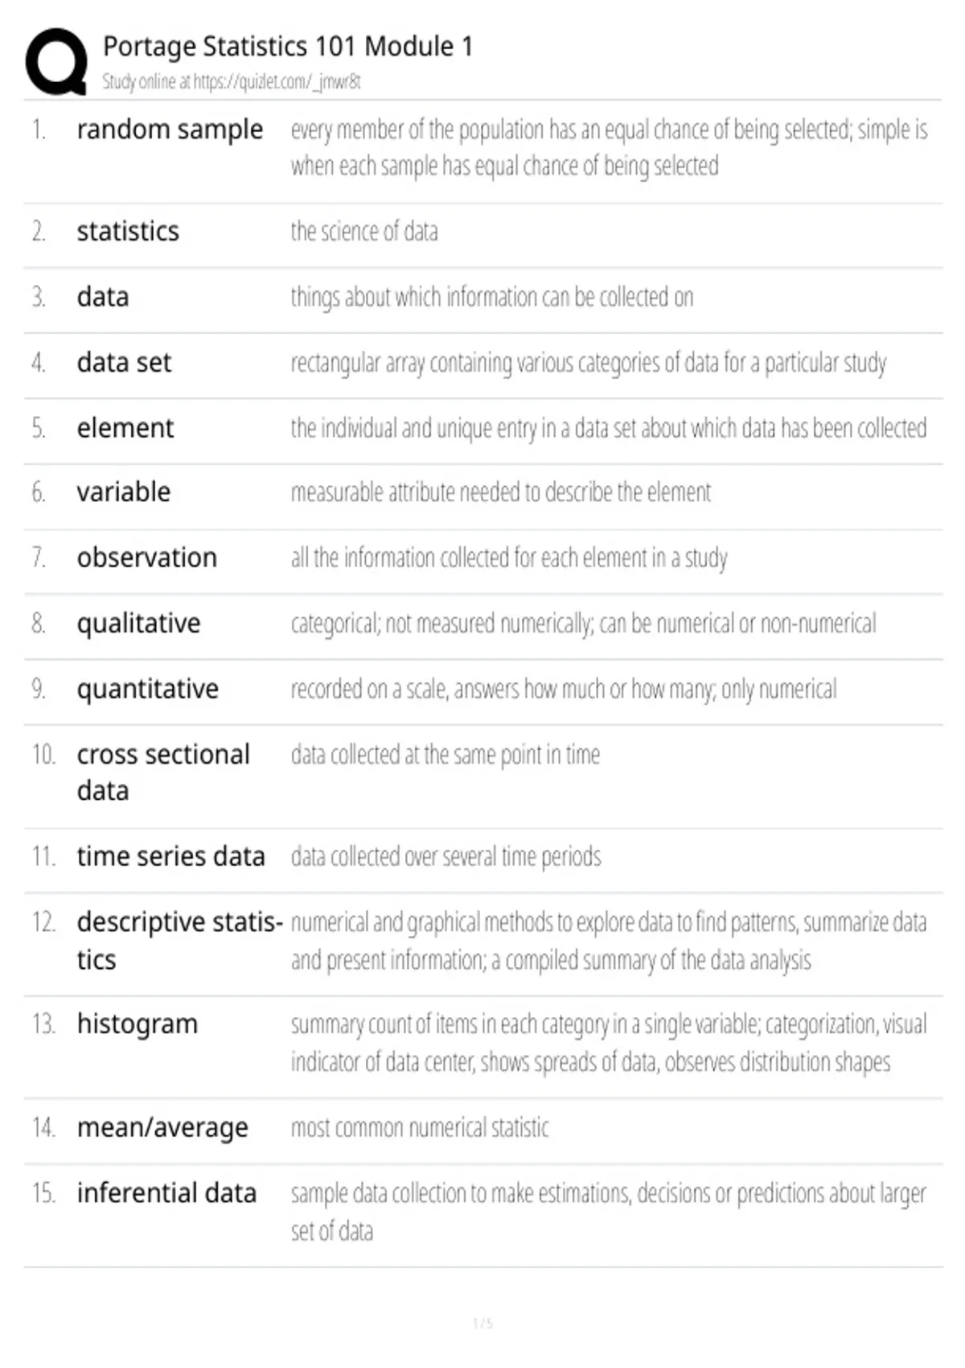Screen dimensions: 965x1368
Task: Click the 'quantitative' term
Action: point(148,690)
